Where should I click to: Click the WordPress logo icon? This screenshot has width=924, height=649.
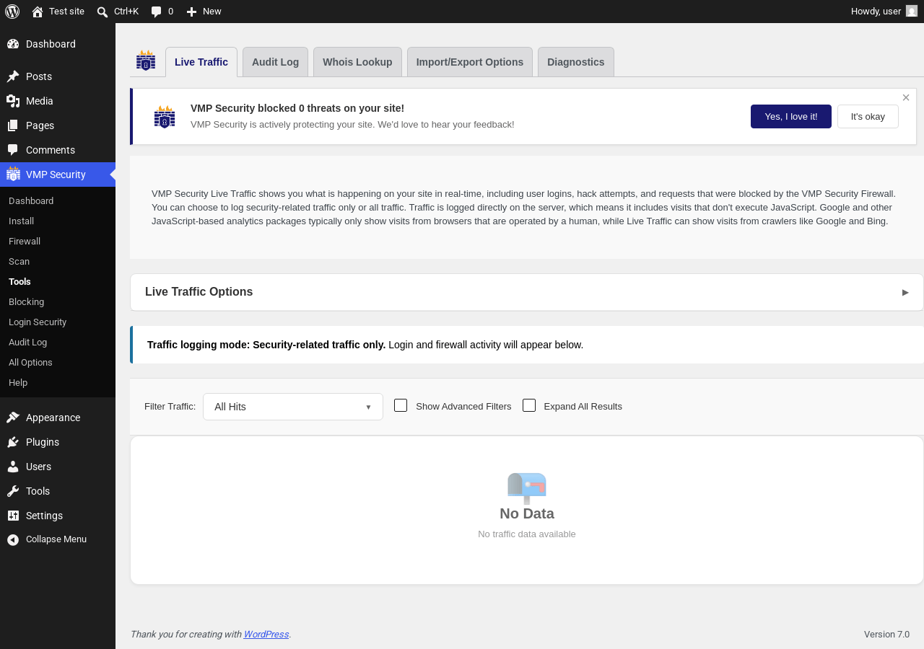tap(12, 12)
